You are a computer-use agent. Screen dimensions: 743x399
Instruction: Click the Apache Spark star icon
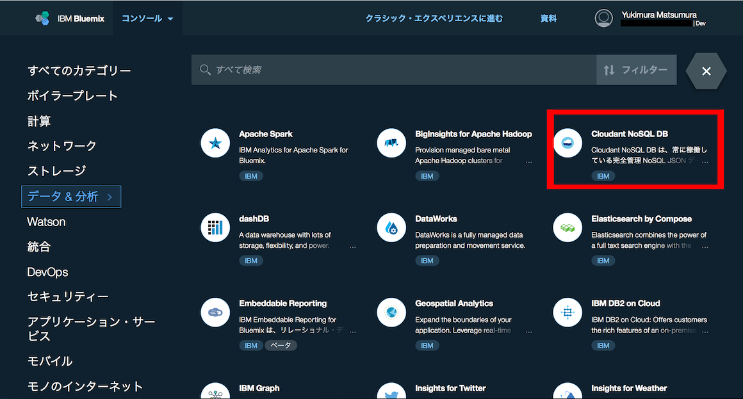click(215, 143)
